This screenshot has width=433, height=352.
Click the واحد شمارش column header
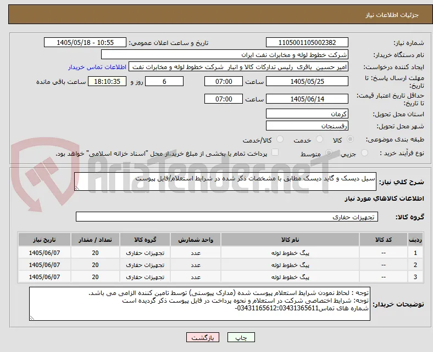[196, 240]
